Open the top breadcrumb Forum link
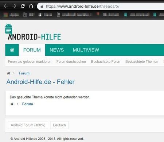This screenshot has width=164, height=142. point(24,73)
